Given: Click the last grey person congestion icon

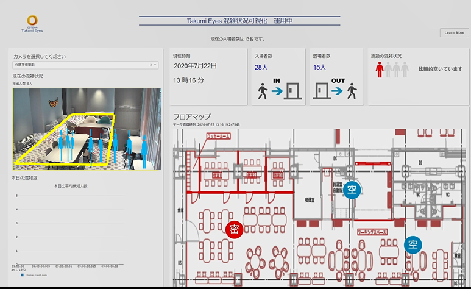Looking at the screenshot, I should click(x=405, y=70).
